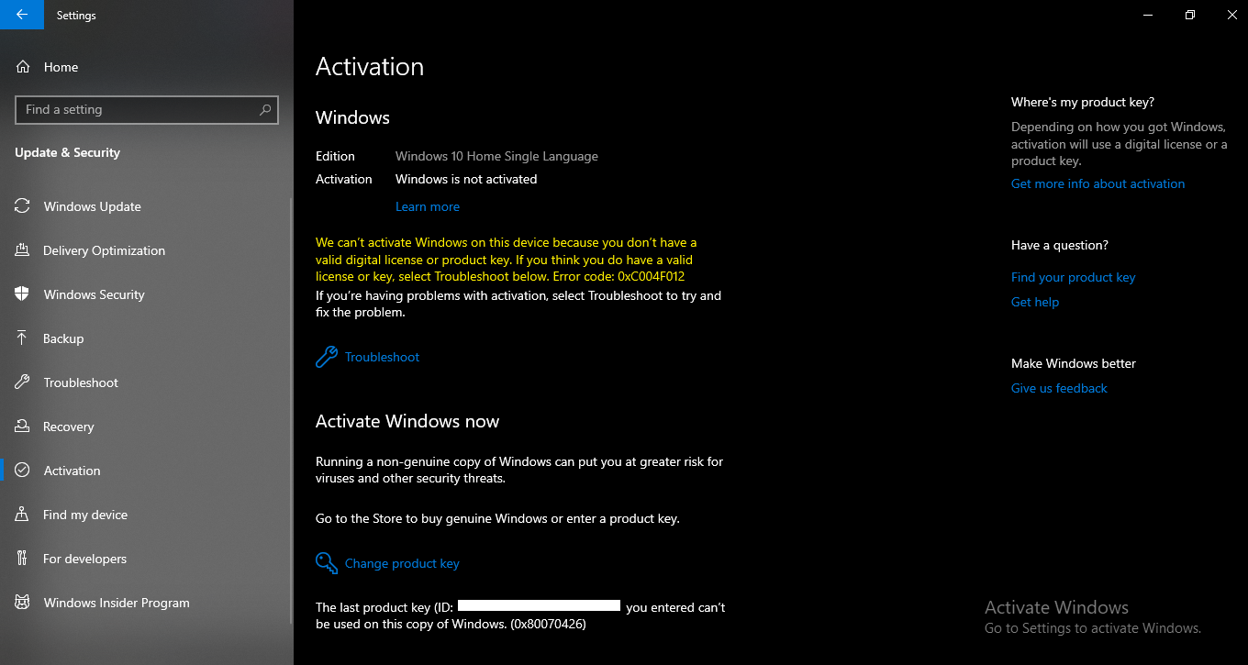Run the activation Troubleshoot link

pyautogui.click(x=382, y=357)
